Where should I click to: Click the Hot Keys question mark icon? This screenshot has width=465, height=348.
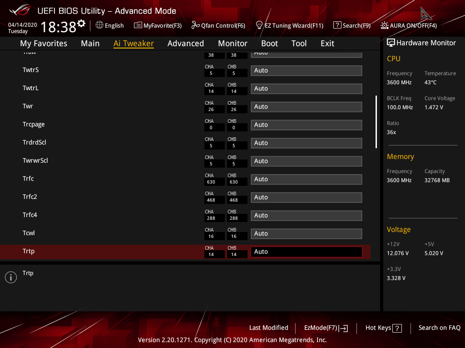(x=397, y=328)
